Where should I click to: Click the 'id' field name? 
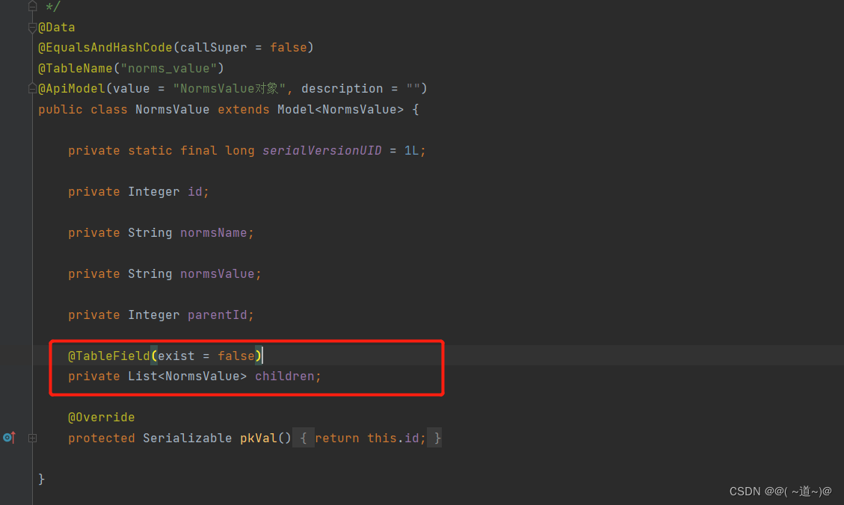click(x=194, y=192)
